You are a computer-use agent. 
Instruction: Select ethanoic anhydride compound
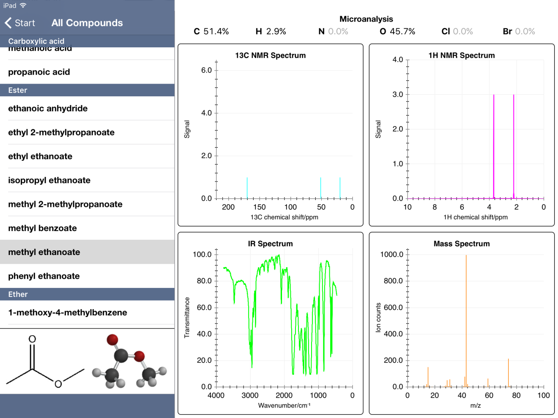(x=87, y=109)
